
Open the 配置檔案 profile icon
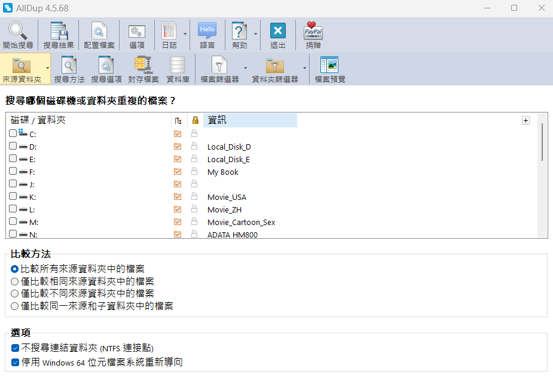coord(99,31)
